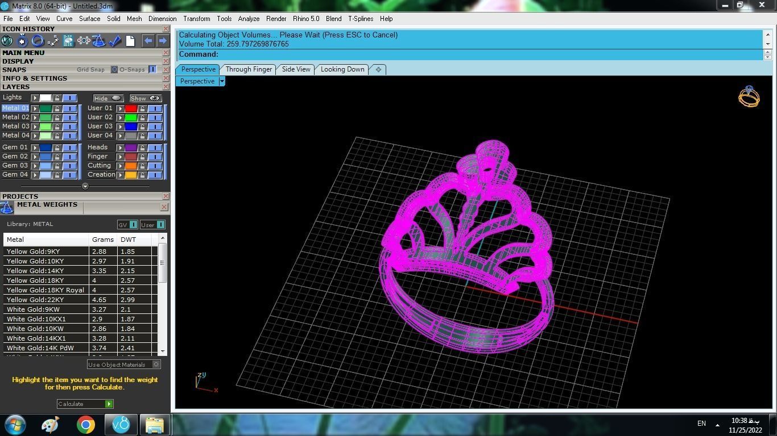Viewport: 777px width, 436px height.
Task: Click the new document page icon
Action: pyautogui.click(x=130, y=40)
